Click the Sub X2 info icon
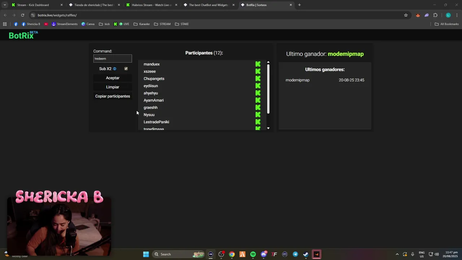Screen dimensions: 462x260 114,69
